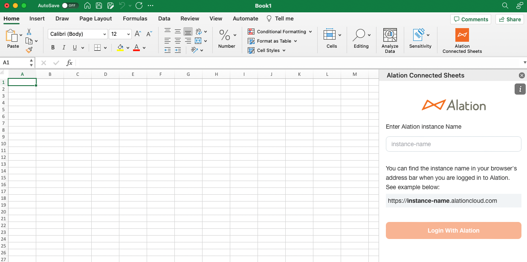Expand the formula bar chevron
This screenshot has height=262, width=527.
(524, 63)
